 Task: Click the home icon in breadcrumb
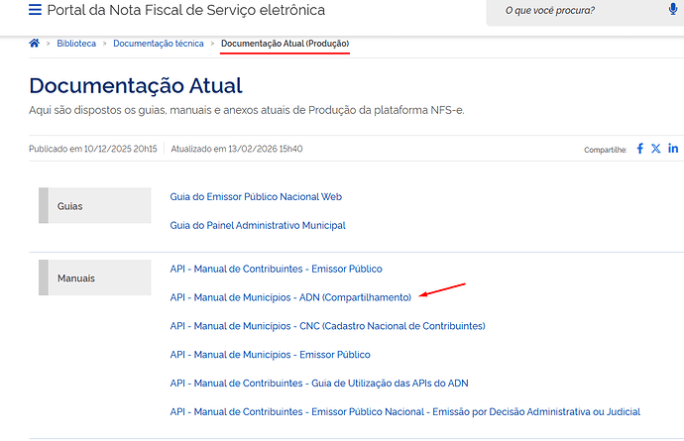35,44
